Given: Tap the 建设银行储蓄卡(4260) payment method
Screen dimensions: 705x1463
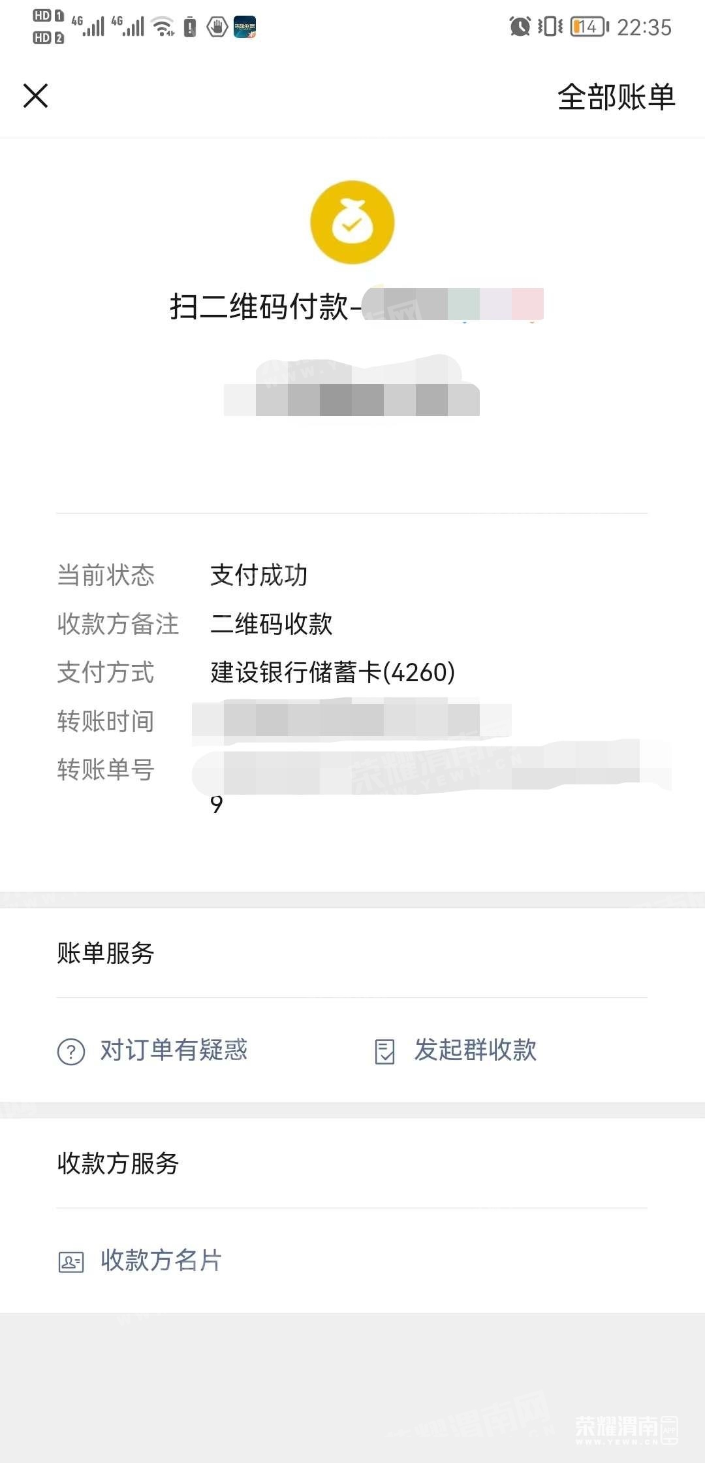Looking at the screenshot, I should [x=332, y=673].
